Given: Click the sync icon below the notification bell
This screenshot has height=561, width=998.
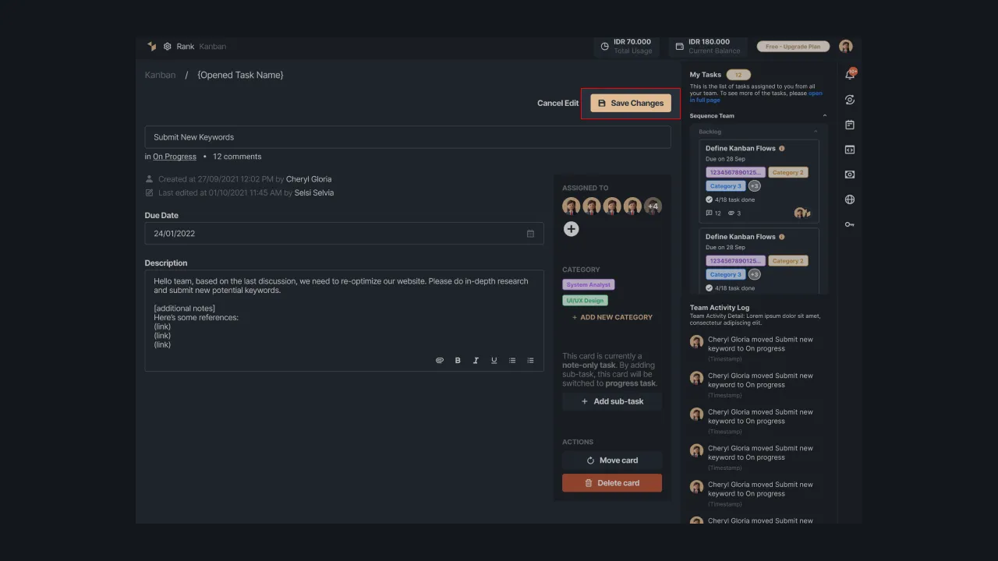Looking at the screenshot, I should (x=850, y=100).
